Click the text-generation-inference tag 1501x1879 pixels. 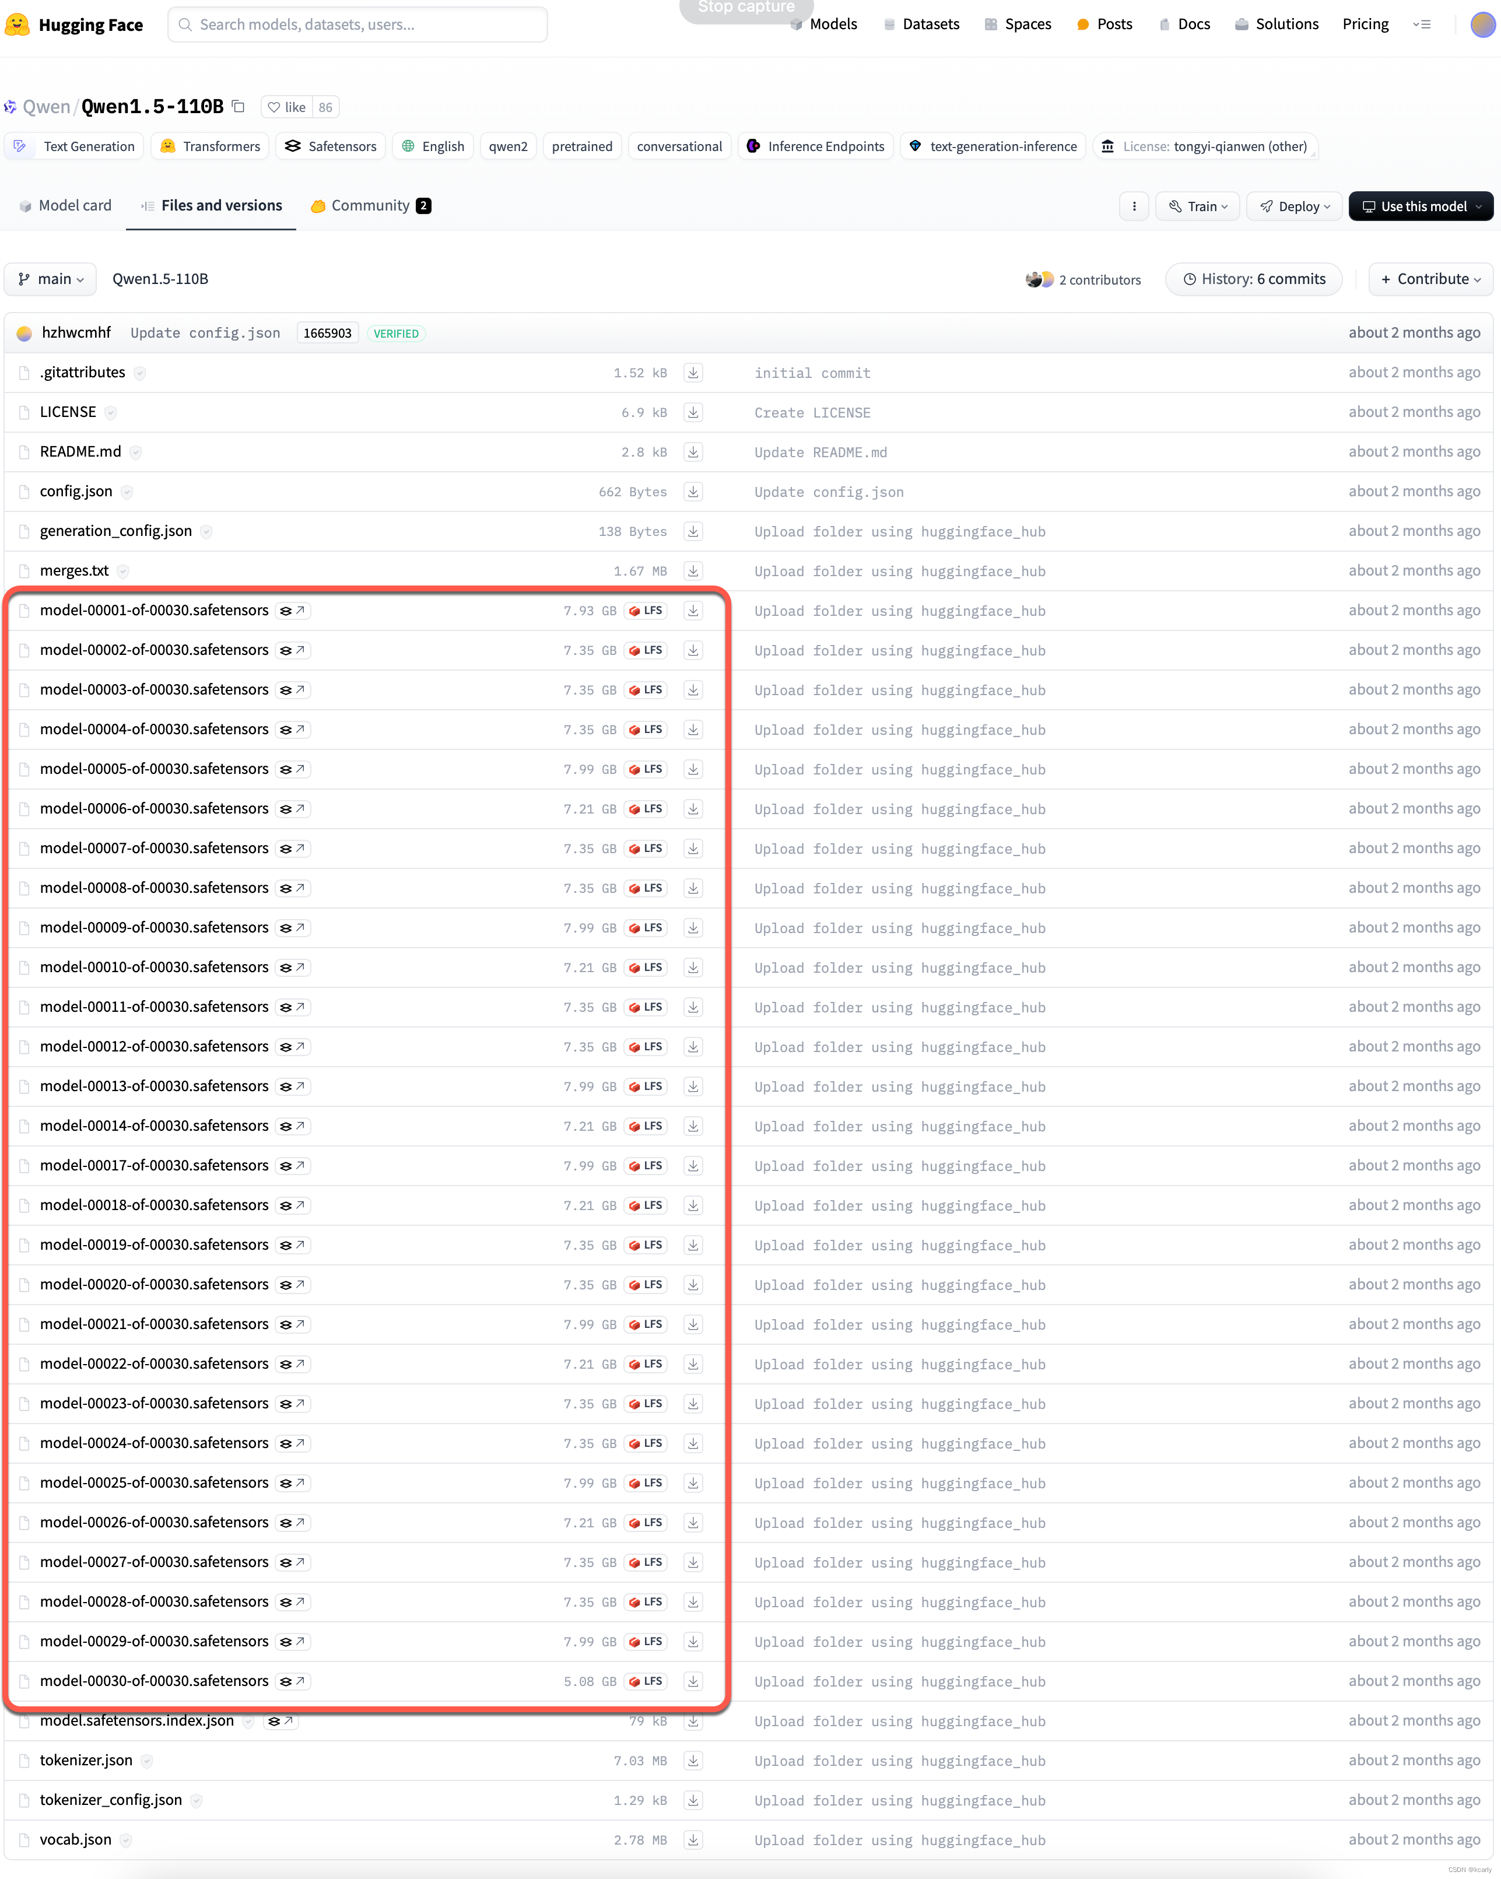pos(993,146)
